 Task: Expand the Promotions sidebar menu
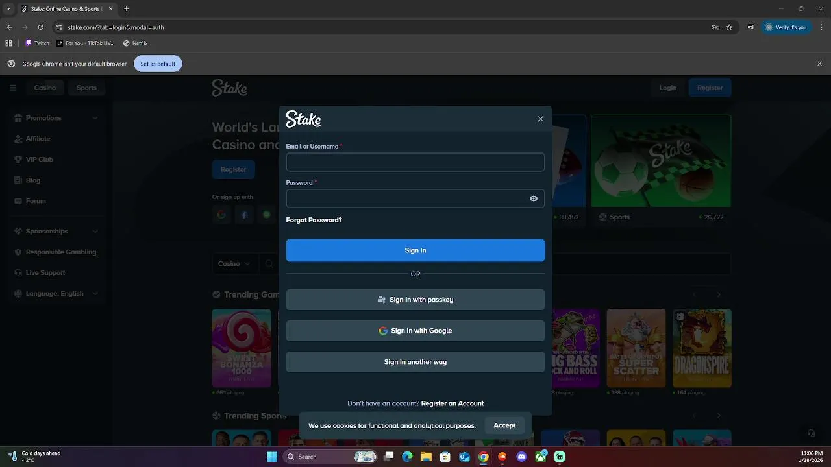point(56,118)
